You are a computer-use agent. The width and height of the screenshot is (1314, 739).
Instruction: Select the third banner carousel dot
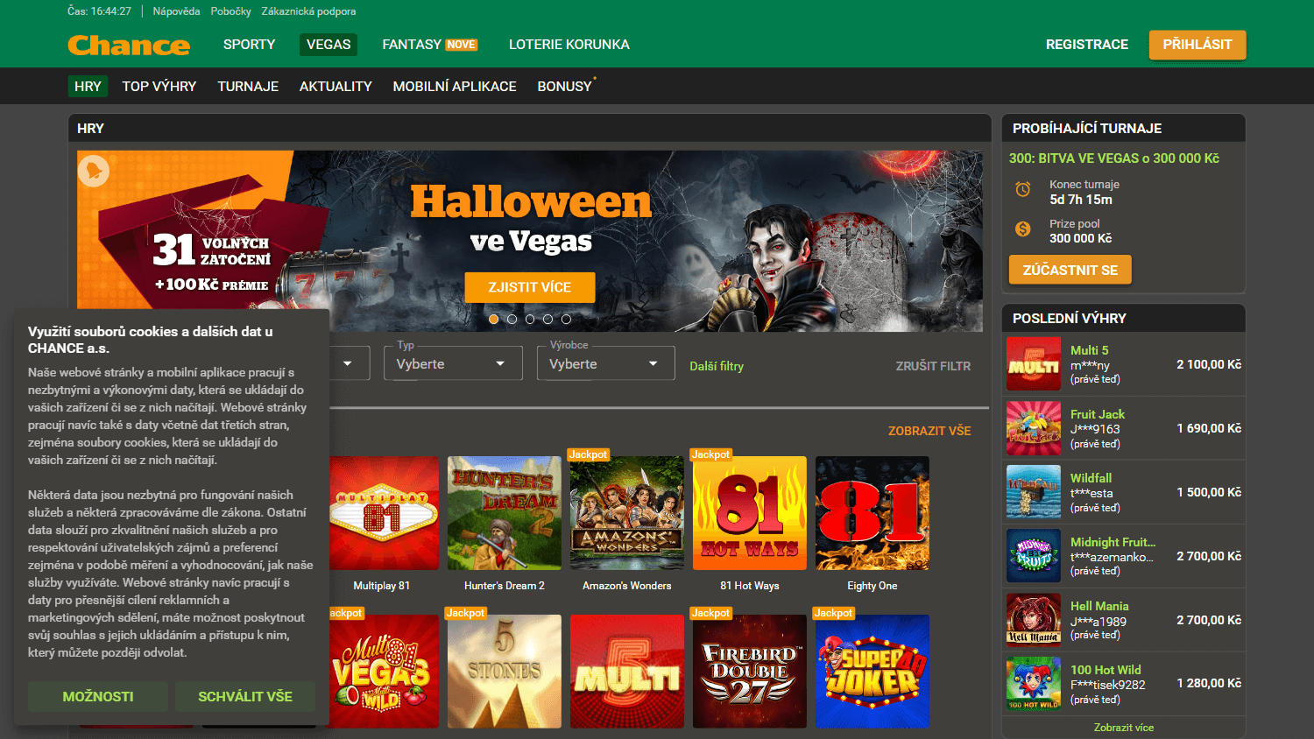530,320
